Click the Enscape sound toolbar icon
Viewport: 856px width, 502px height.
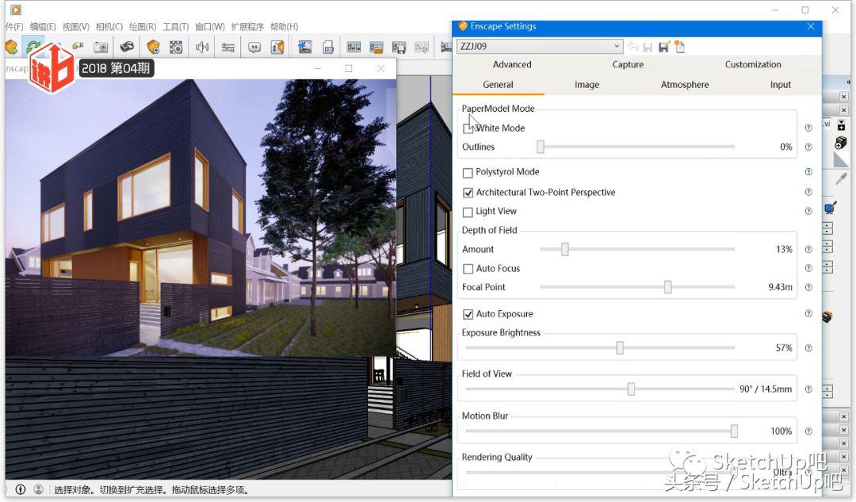click(x=202, y=47)
